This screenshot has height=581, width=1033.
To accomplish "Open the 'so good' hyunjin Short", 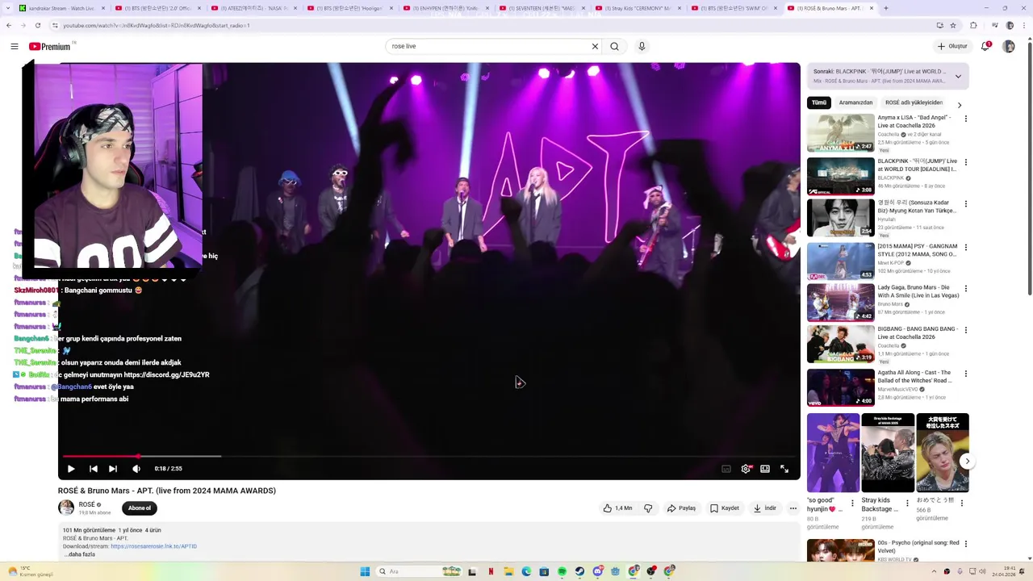I will pyautogui.click(x=833, y=453).
